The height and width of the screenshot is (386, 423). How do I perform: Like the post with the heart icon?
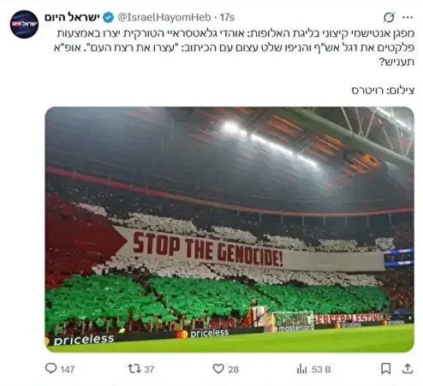[x=218, y=369]
